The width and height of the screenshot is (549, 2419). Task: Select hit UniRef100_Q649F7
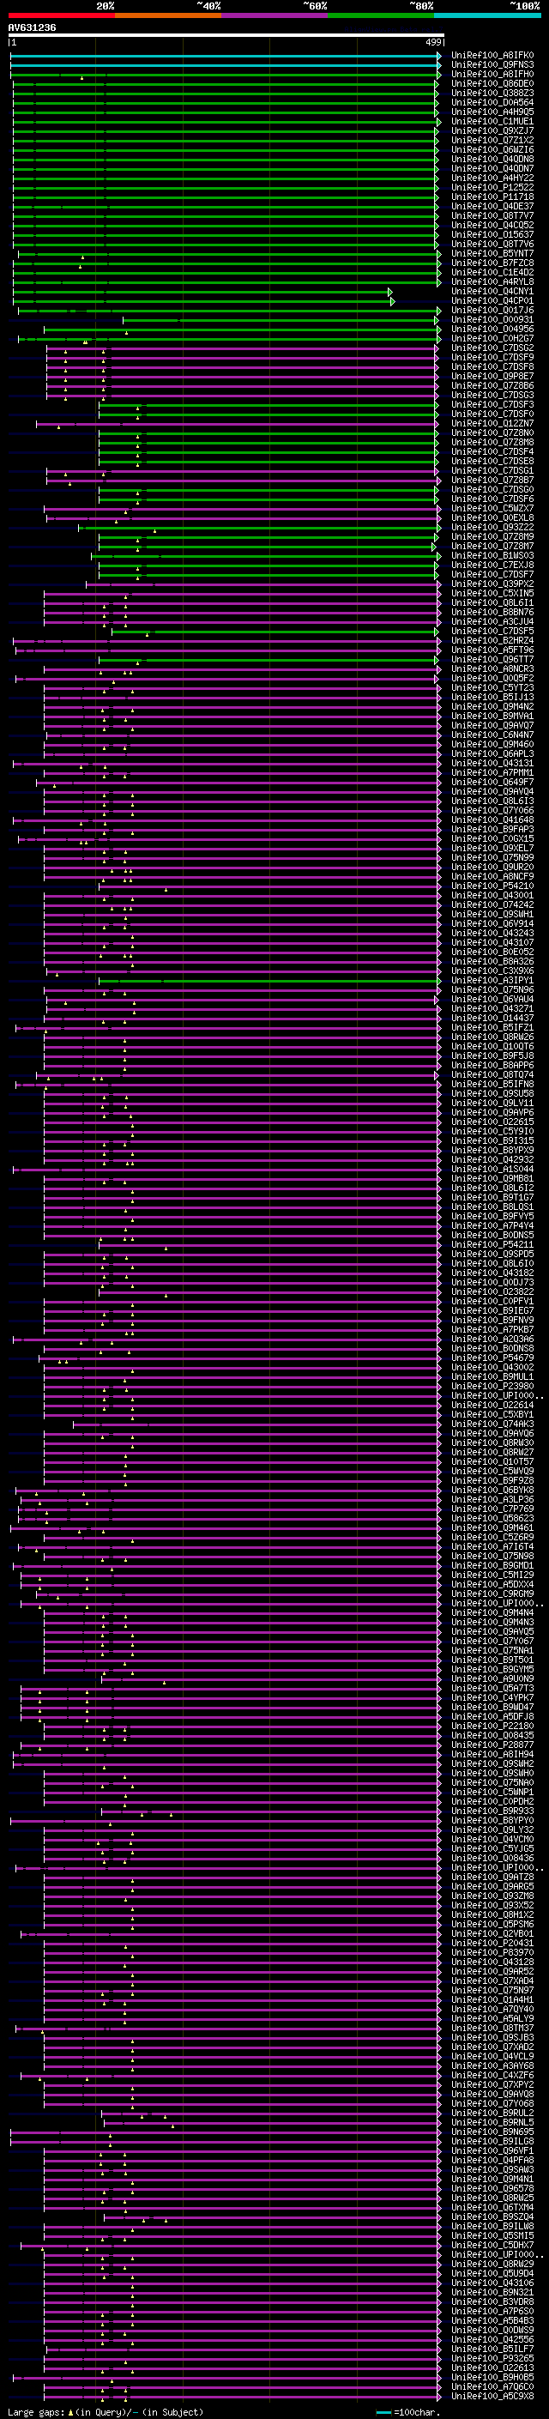click(x=492, y=781)
